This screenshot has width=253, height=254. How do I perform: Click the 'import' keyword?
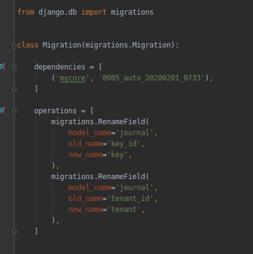coord(94,12)
